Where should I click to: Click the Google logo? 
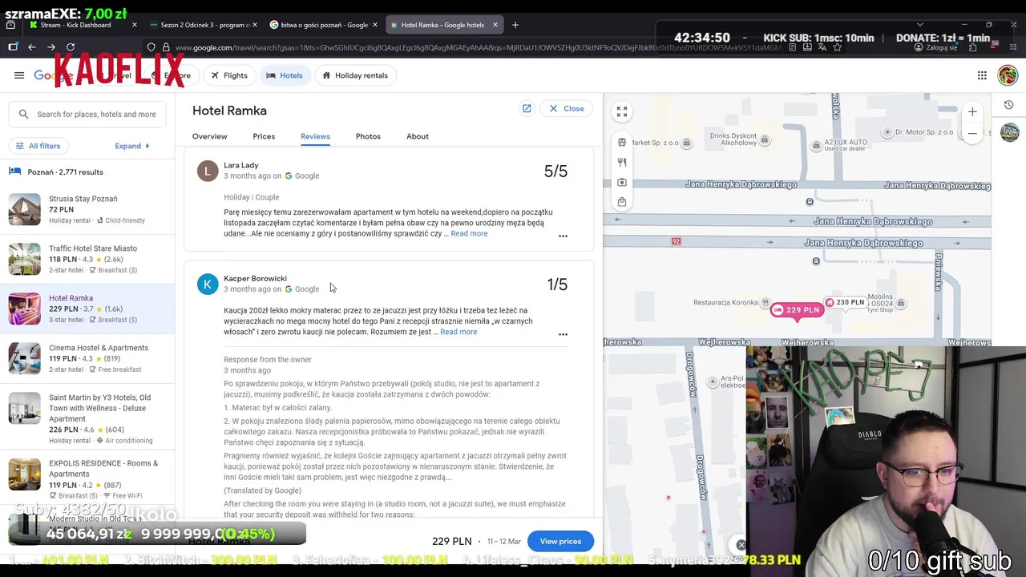[53, 75]
